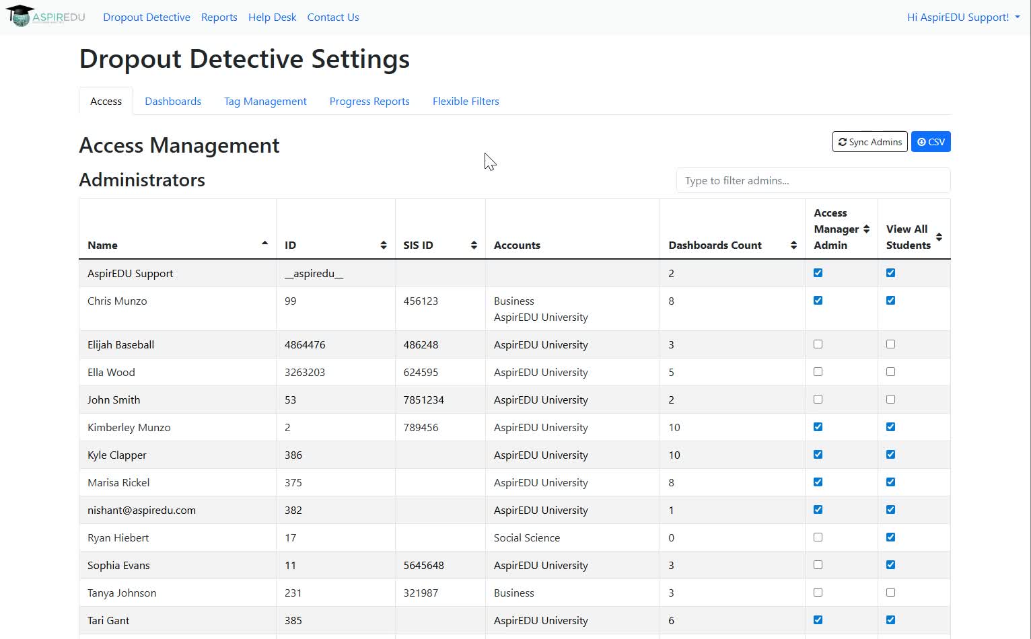Viewport: 1031px width, 639px height.
Task: Sort table by ID column arrows
Action: 384,246
